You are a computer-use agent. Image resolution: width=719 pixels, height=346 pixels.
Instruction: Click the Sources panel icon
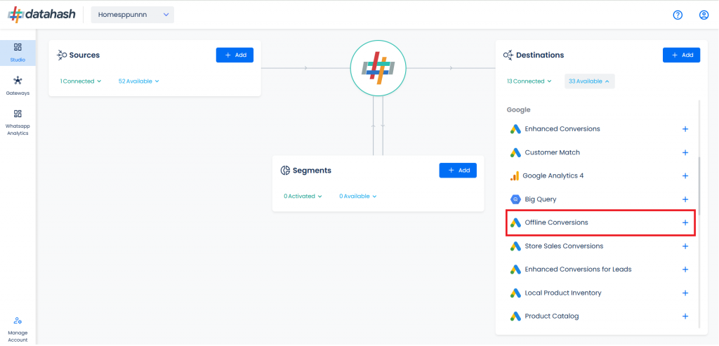click(x=62, y=55)
